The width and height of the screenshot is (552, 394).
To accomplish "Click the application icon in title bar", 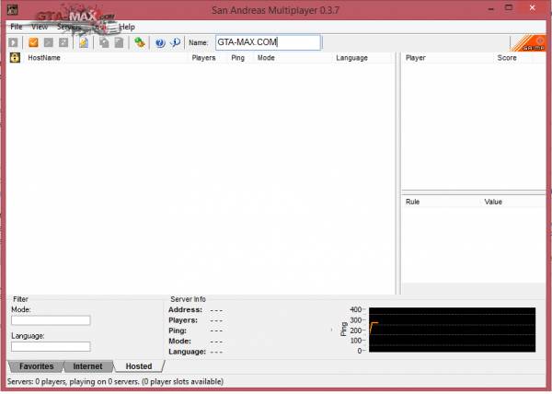I will tap(13, 9).
